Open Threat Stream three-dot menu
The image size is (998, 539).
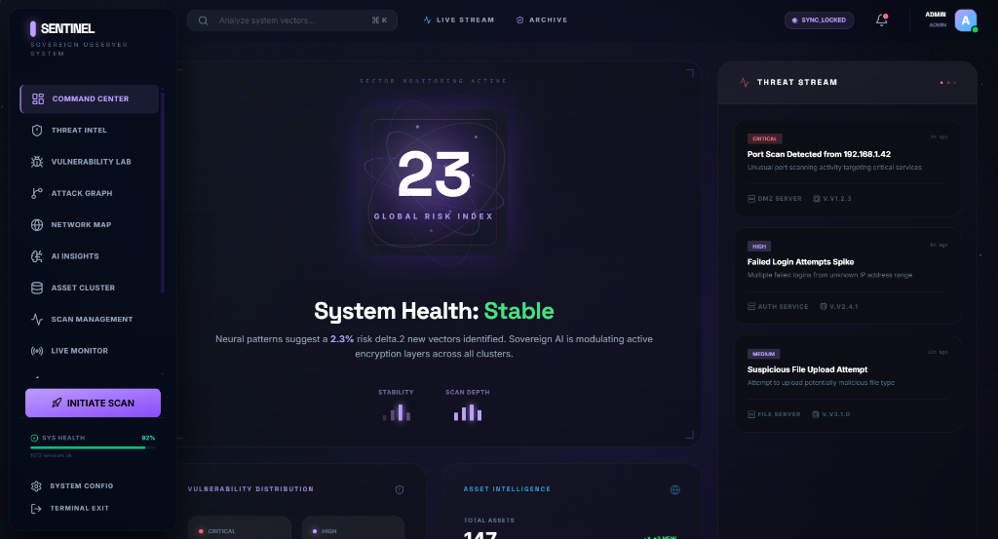[947, 83]
